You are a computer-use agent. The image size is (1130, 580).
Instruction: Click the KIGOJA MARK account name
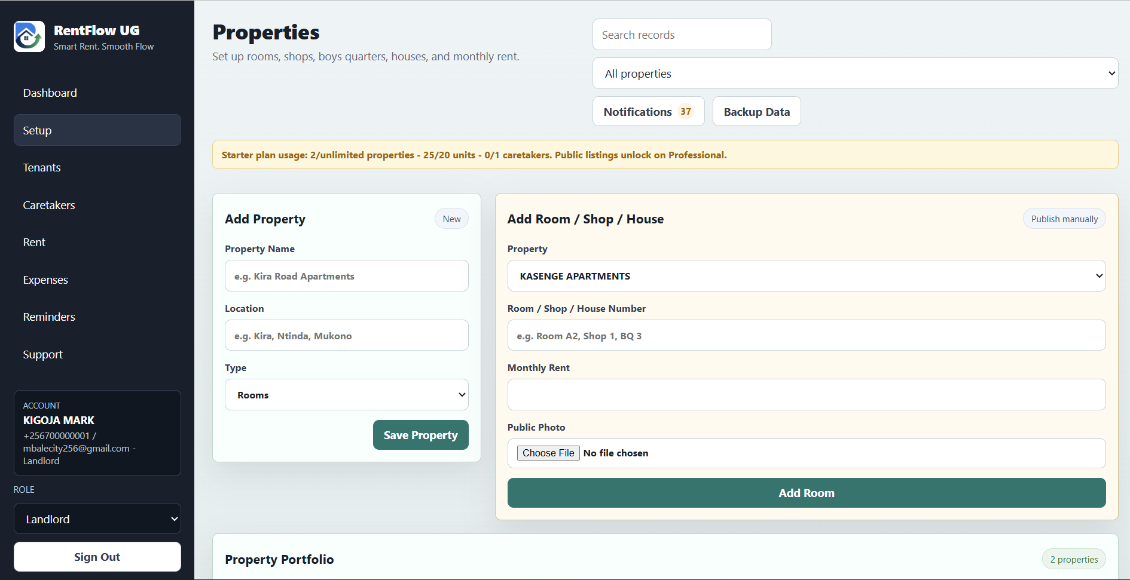click(x=59, y=421)
